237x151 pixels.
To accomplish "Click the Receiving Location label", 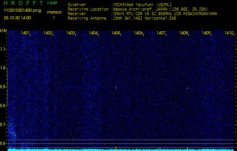I will coord(88,9).
